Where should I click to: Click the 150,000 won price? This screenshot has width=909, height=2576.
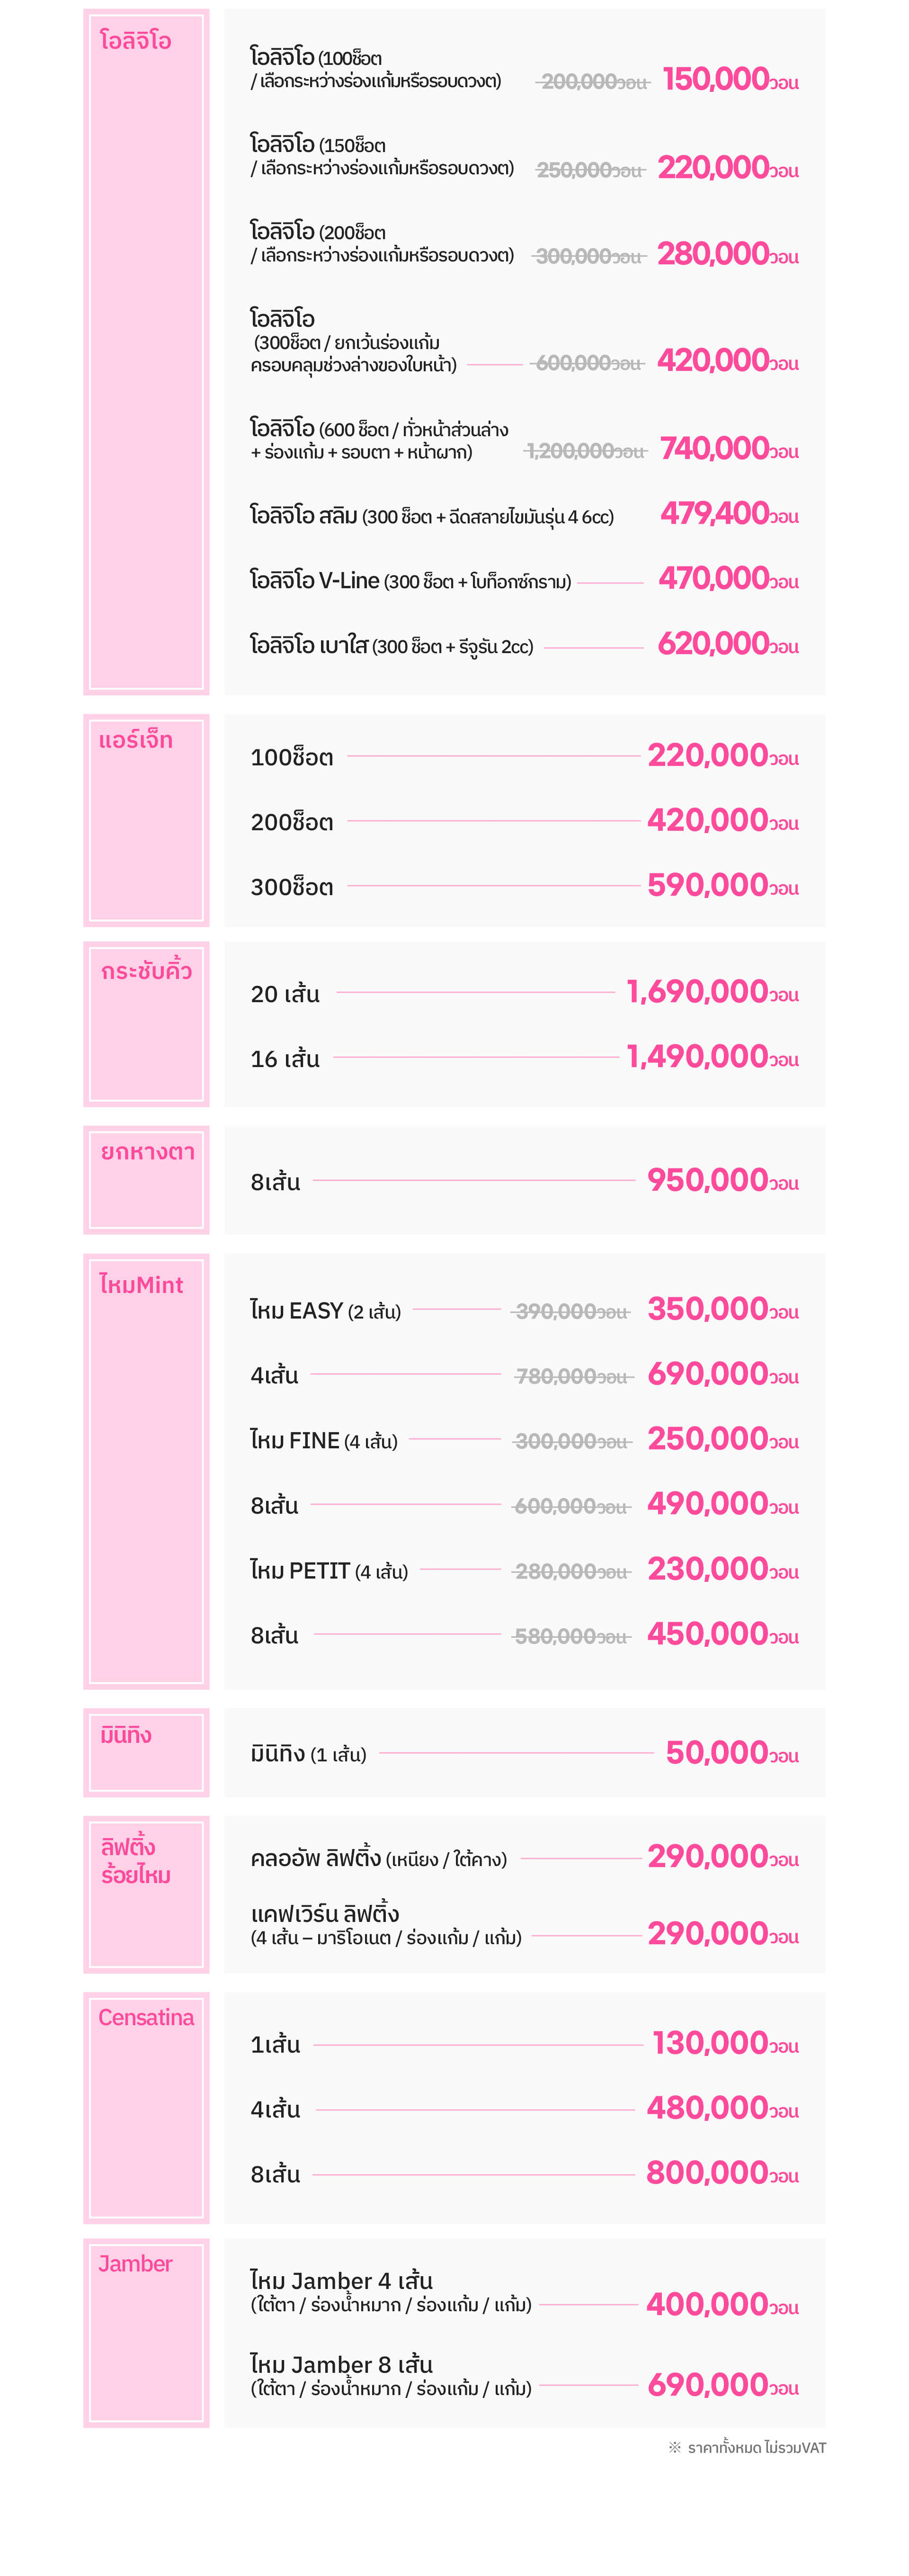tap(729, 80)
